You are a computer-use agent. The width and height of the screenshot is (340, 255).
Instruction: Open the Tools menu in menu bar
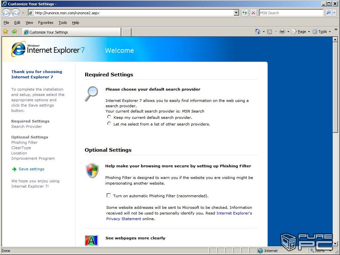[x=63, y=23]
